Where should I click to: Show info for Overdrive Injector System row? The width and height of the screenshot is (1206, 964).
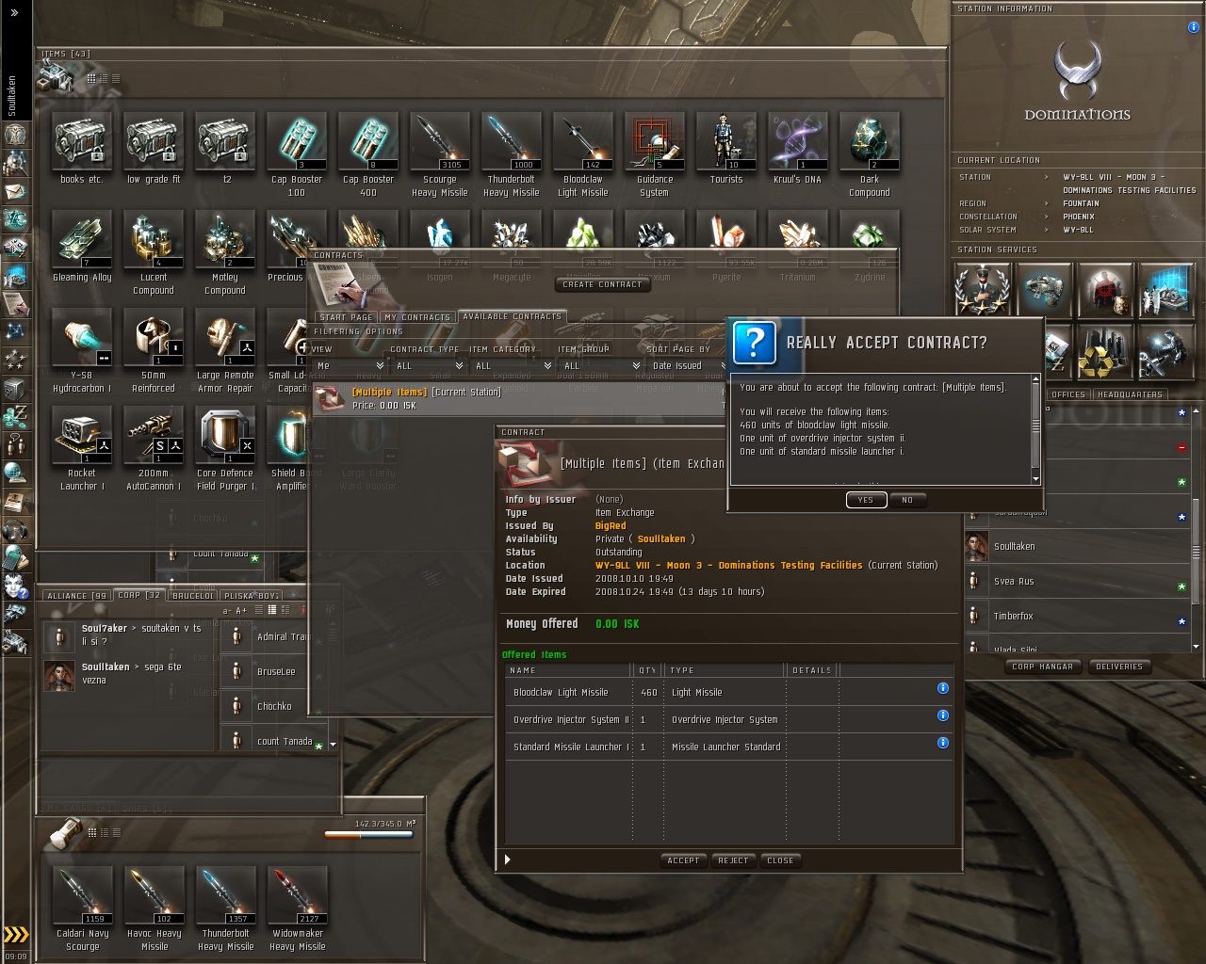click(x=942, y=715)
